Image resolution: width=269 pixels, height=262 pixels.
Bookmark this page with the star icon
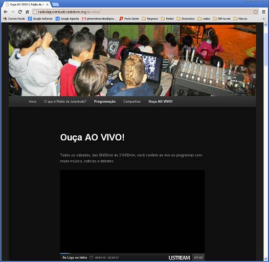tap(255, 12)
